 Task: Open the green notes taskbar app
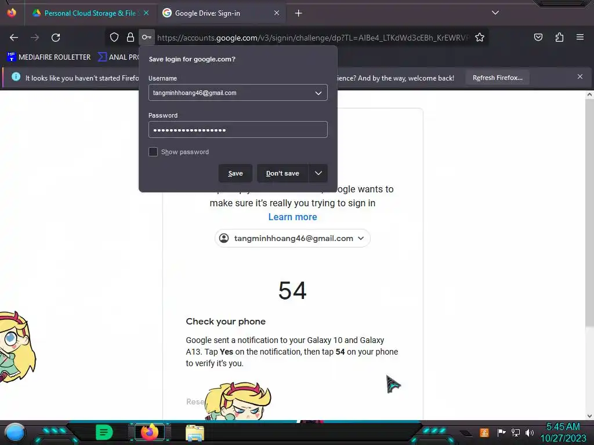click(x=104, y=432)
